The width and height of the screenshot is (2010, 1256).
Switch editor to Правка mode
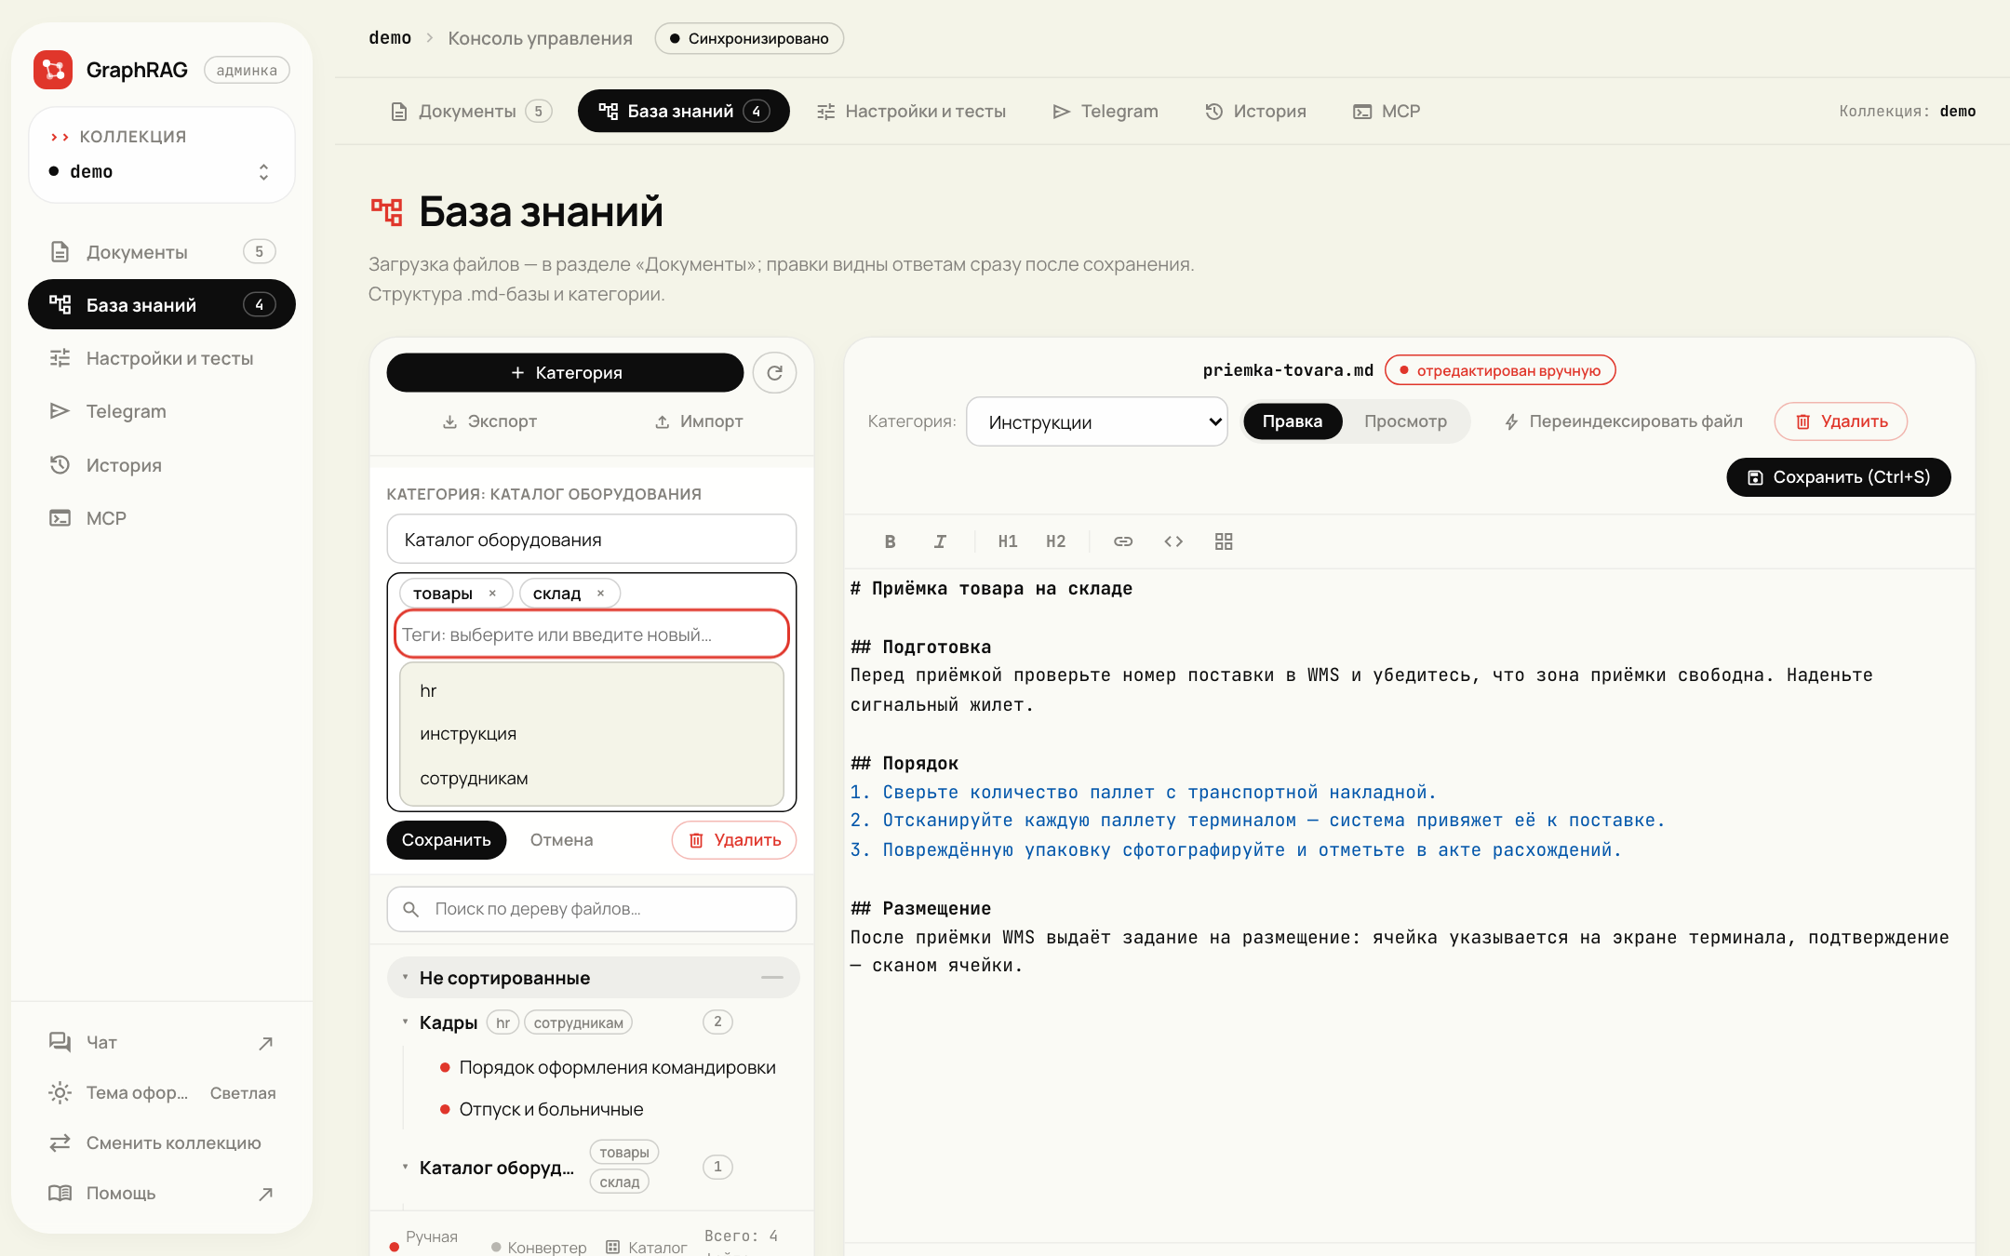pyautogui.click(x=1293, y=421)
